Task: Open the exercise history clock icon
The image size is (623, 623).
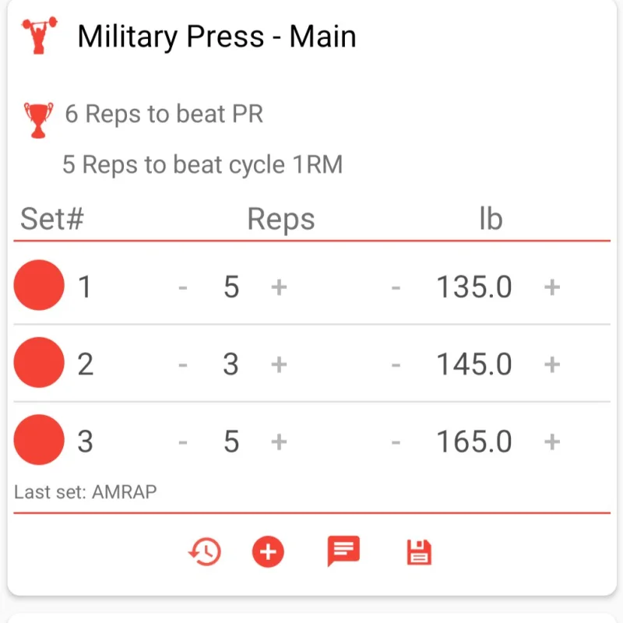Action: (205, 551)
